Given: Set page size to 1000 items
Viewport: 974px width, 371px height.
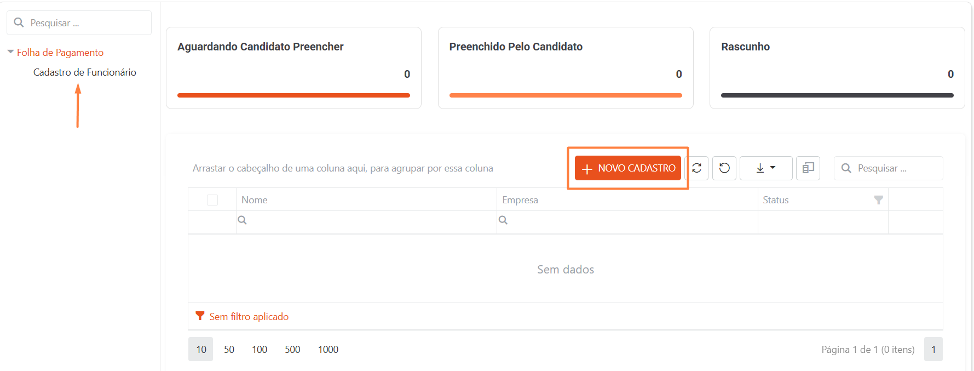Looking at the screenshot, I should tap(328, 350).
